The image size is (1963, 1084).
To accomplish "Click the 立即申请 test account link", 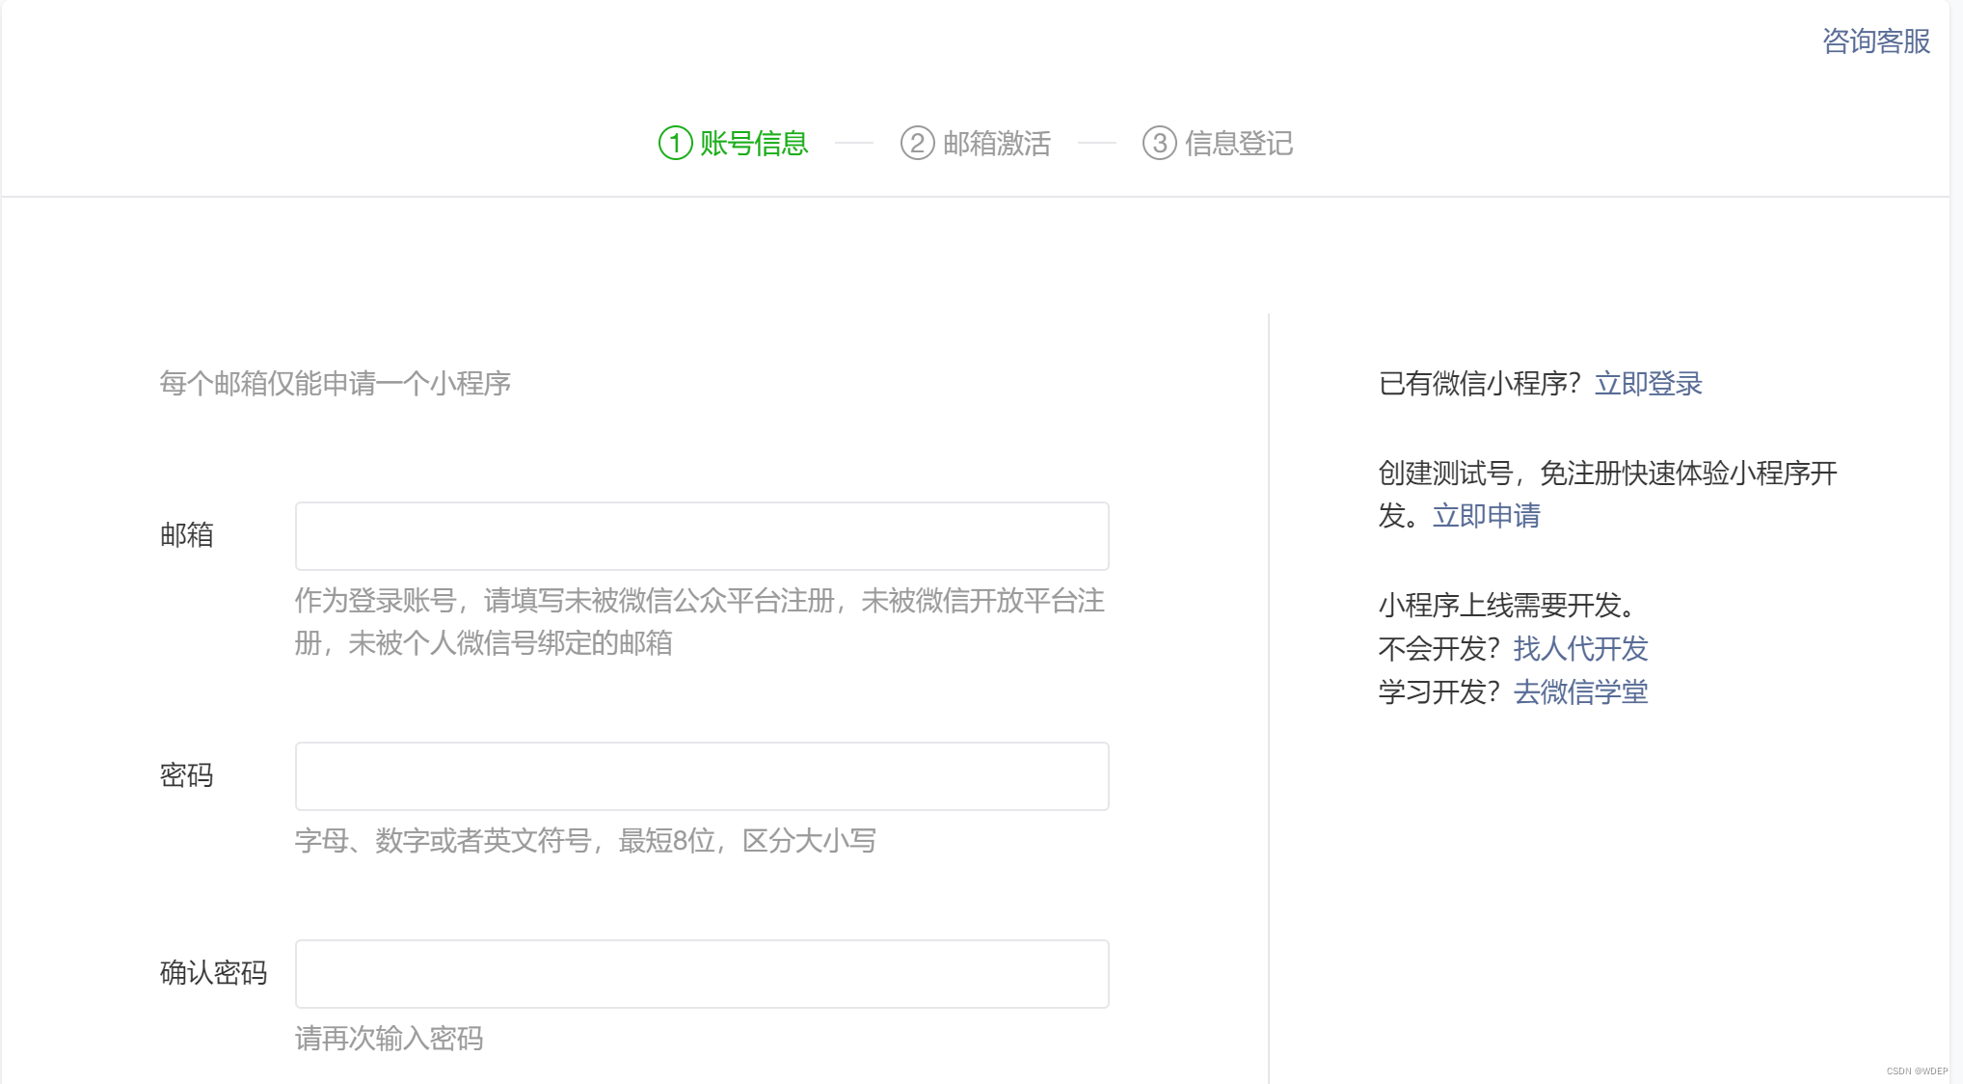I will 1486,516.
